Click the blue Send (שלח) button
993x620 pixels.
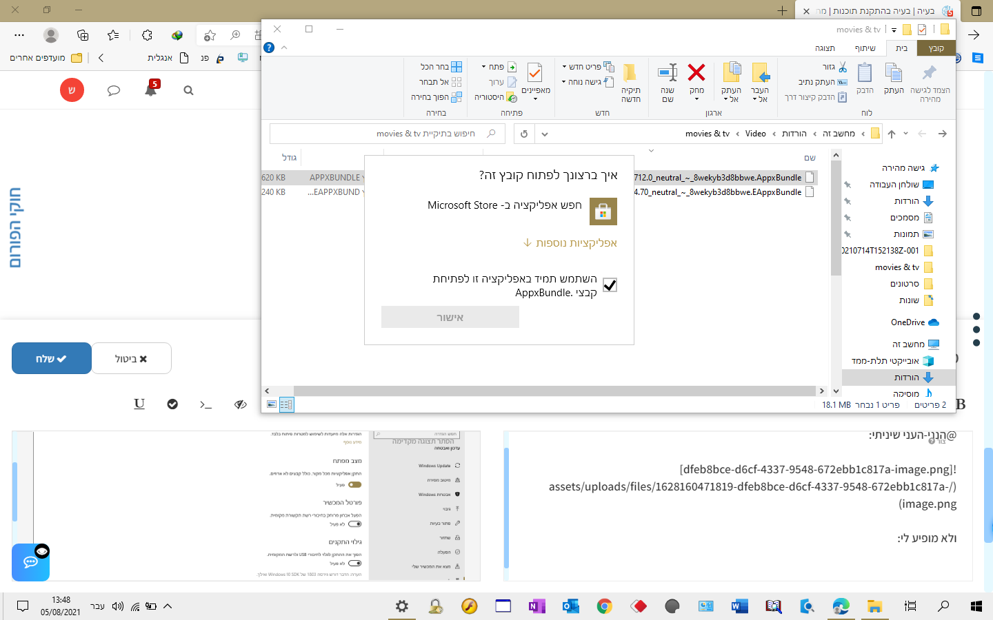52,358
